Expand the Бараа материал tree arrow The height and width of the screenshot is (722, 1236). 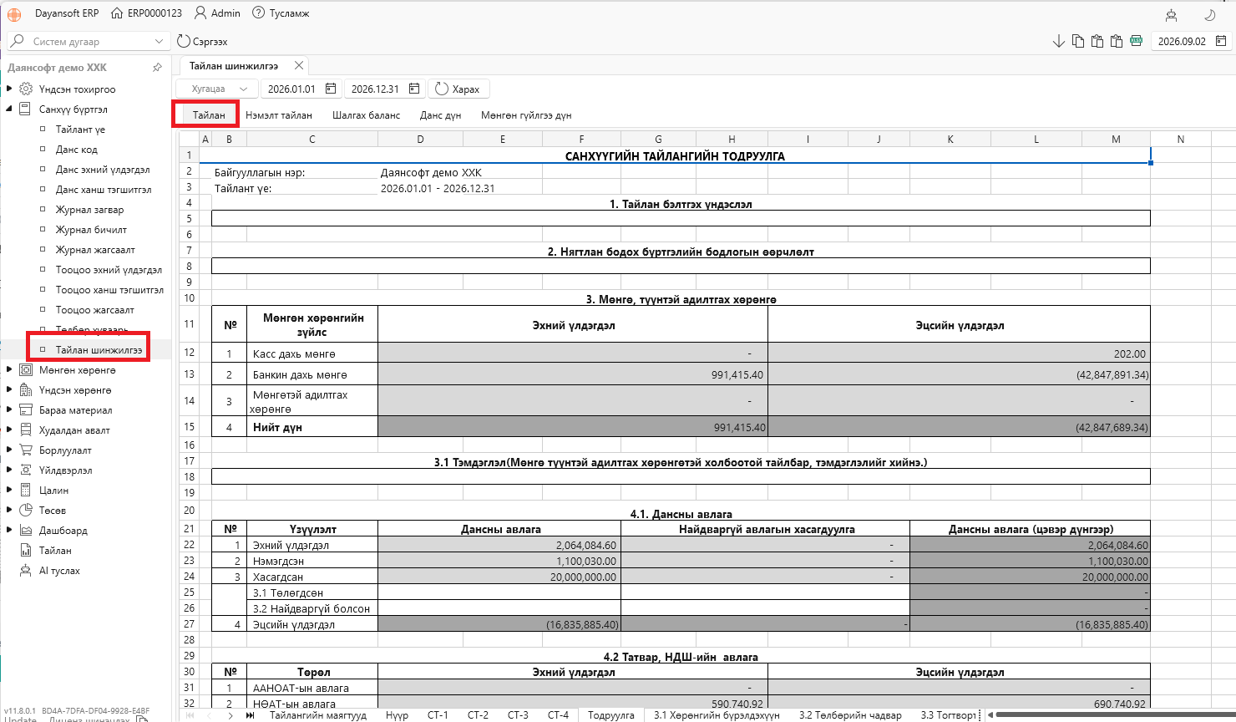(9, 409)
